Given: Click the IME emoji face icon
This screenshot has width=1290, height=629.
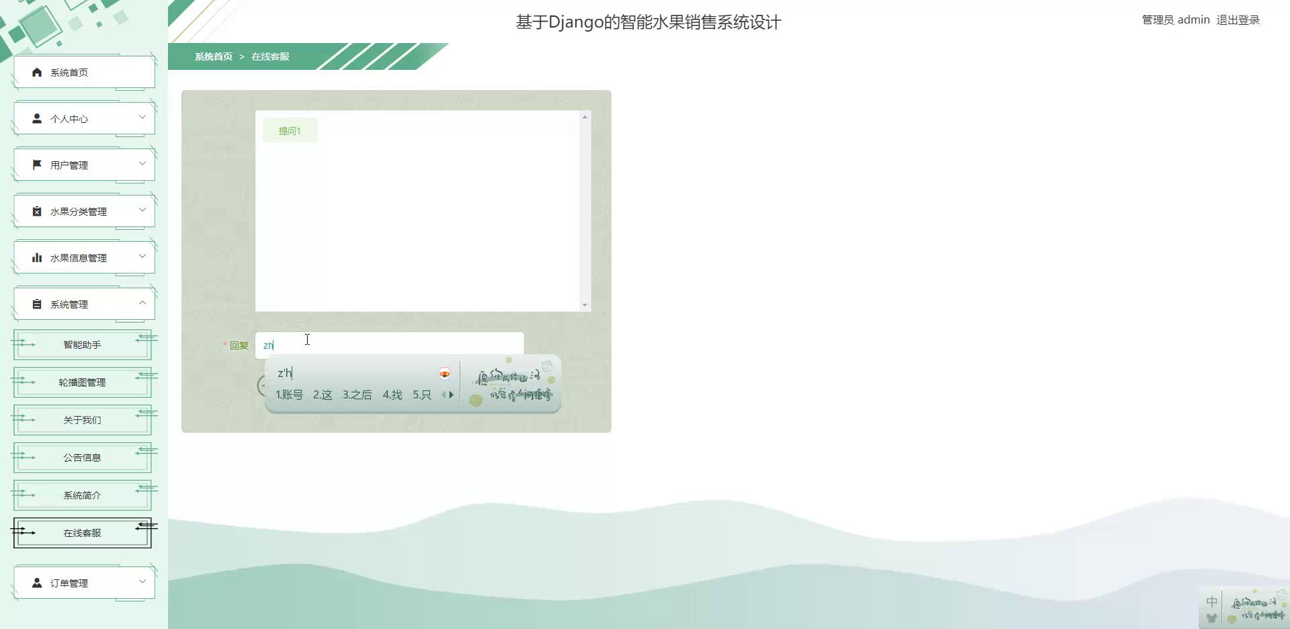Looking at the screenshot, I should (445, 374).
